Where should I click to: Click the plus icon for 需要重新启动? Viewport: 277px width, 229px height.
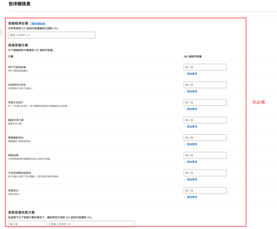185,144
